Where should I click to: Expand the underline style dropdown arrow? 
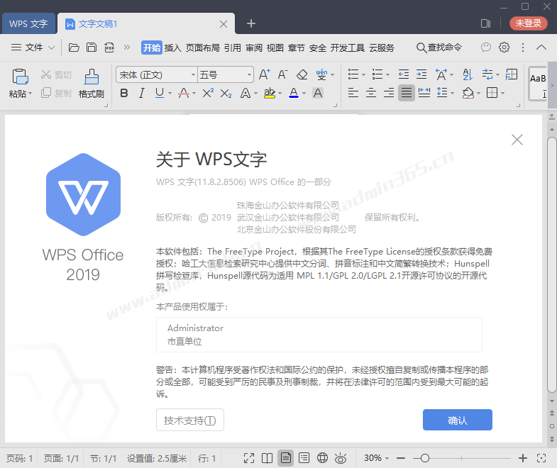tap(170, 94)
